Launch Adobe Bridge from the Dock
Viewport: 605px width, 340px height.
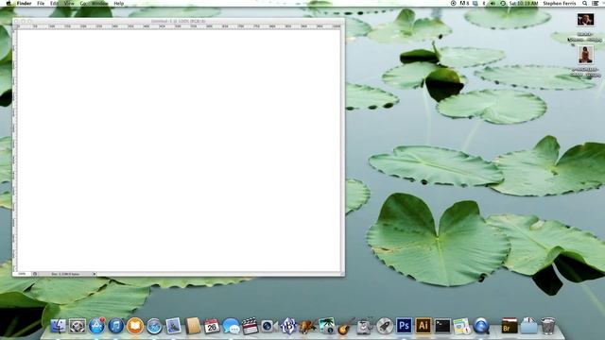click(510, 326)
